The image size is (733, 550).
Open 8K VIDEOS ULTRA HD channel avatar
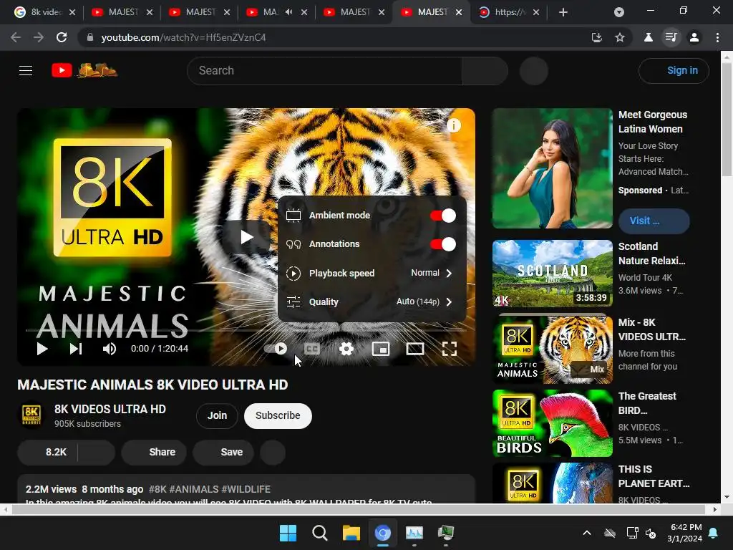coord(31,415)
